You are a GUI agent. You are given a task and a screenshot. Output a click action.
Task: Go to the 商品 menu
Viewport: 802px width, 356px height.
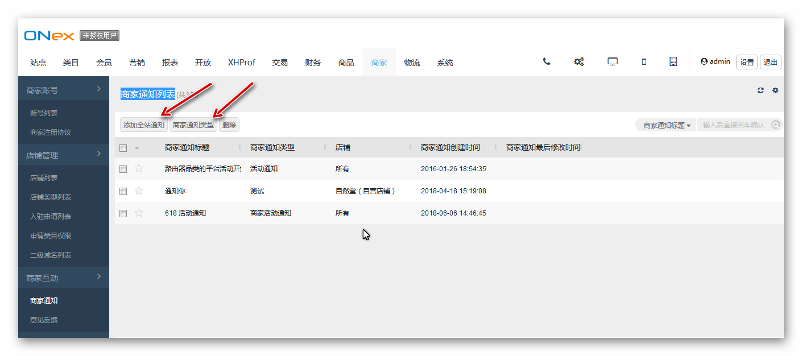(346, 63)
